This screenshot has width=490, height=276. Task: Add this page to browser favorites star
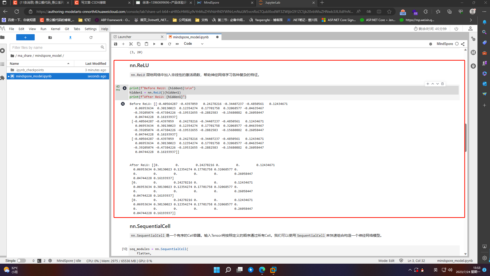click(x=389, y=12)
